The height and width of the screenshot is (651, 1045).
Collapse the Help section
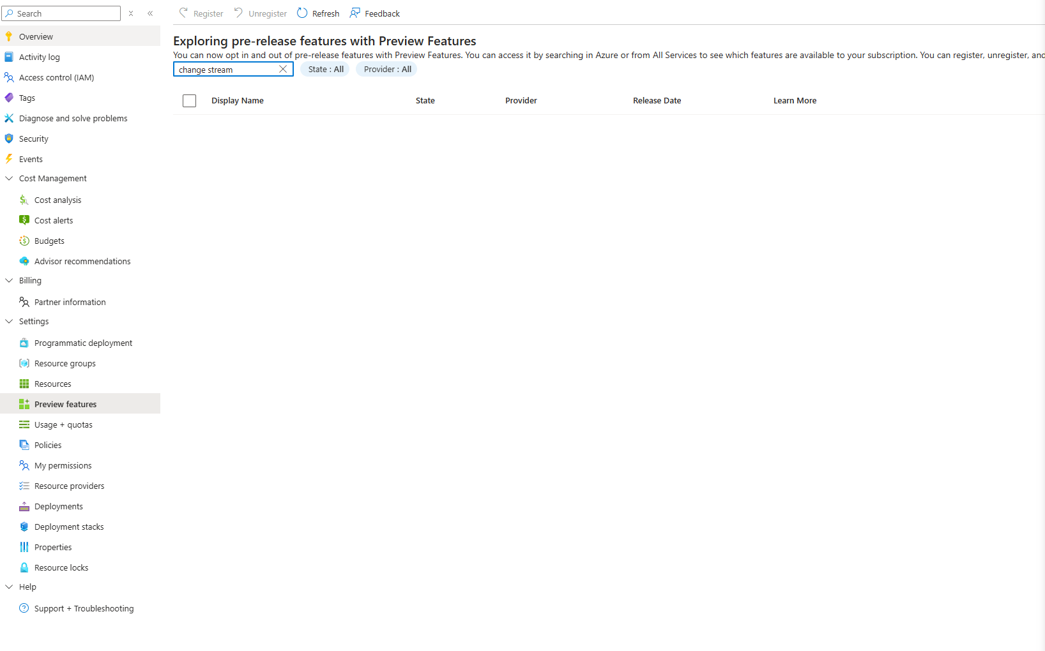9,587
